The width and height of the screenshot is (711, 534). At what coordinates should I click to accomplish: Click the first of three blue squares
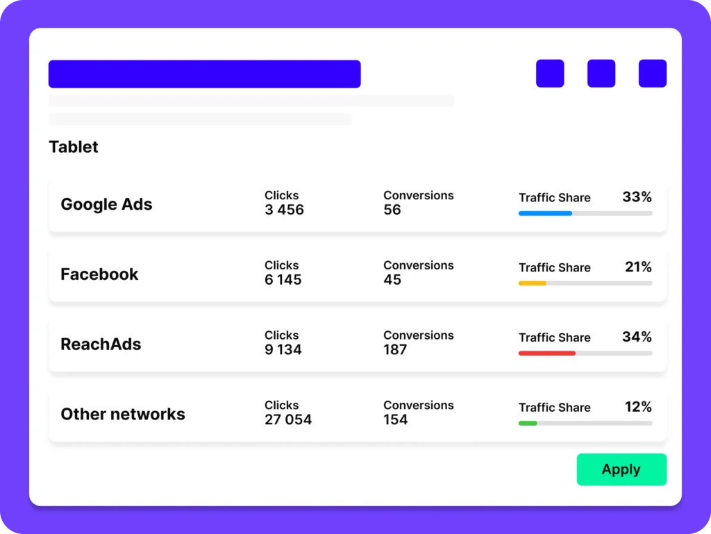click(550, 74)
